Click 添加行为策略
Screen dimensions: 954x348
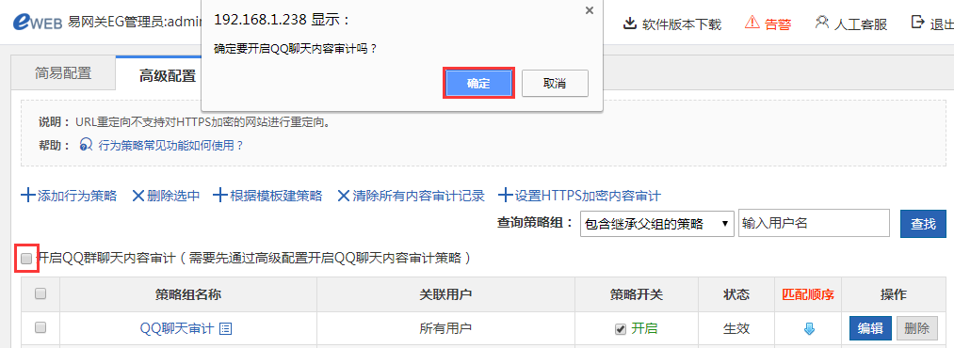point(77,196)
